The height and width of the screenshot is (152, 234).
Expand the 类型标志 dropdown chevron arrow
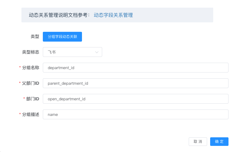click(x=97, y=52)
